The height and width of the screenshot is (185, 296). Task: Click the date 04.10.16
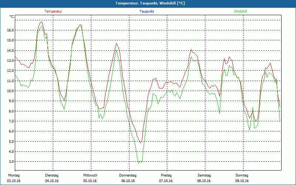click(52, 181)
